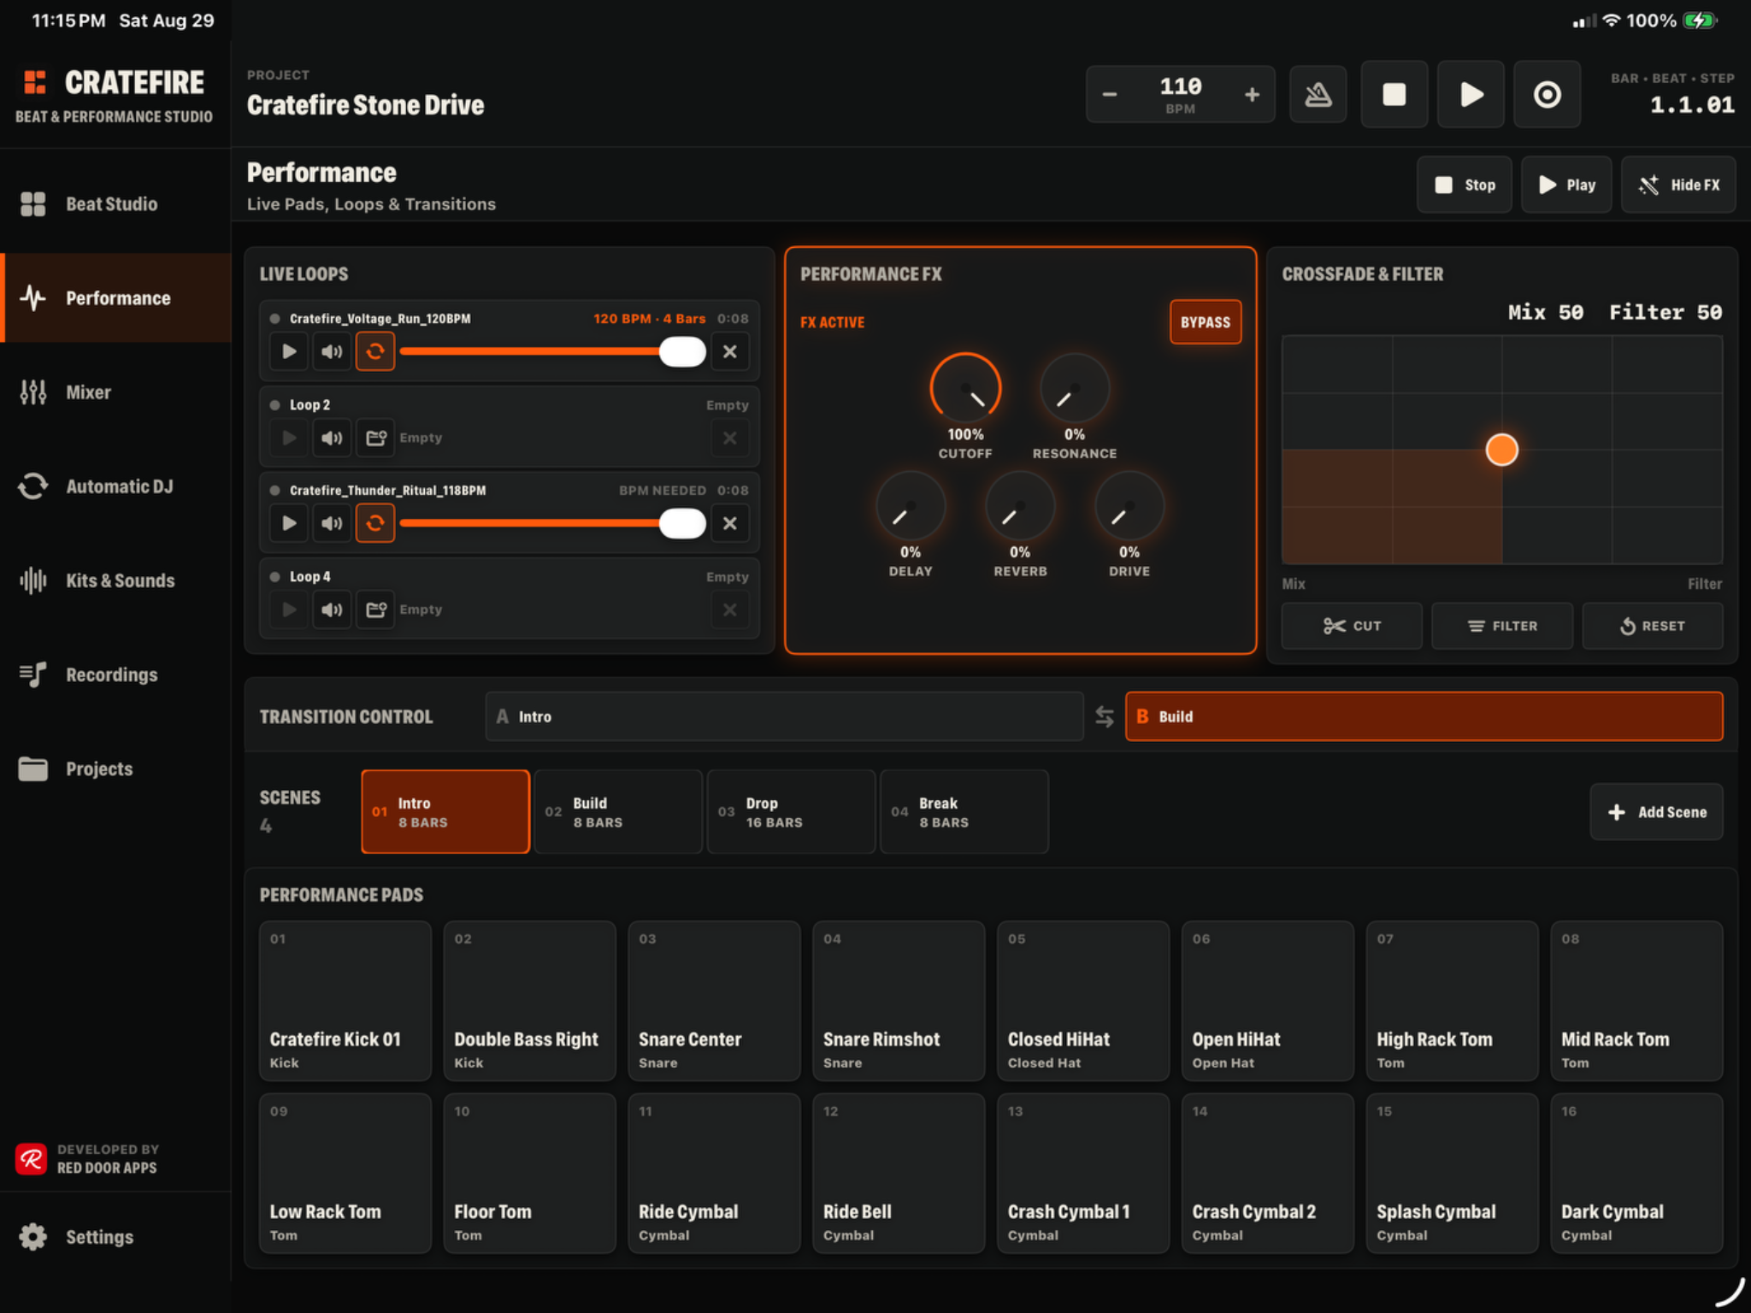Select transition slot B Build
This screenshot has width=1751, height=1313.
(x=1424, y=716)
